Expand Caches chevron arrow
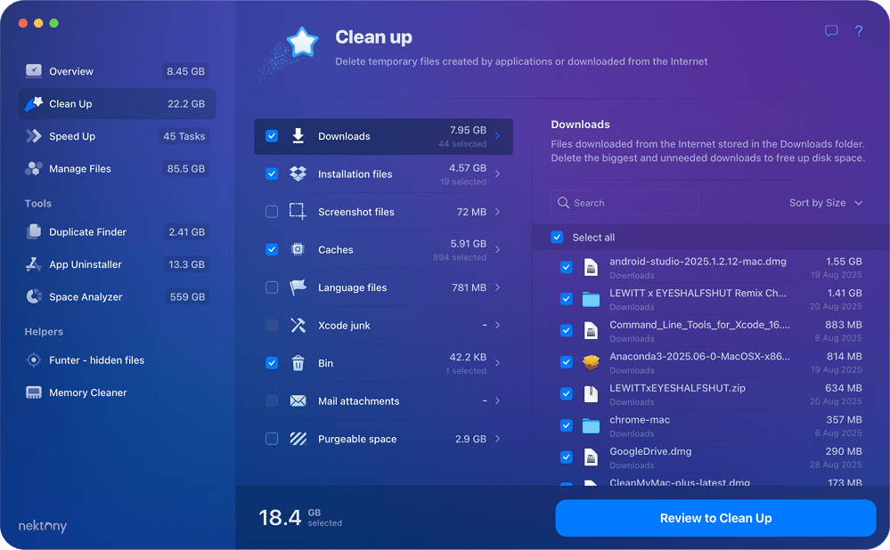890x550 pixels. point(497,249)
